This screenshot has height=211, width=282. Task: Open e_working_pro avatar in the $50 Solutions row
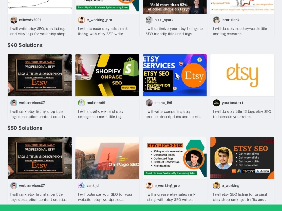[x=149, y=186]
